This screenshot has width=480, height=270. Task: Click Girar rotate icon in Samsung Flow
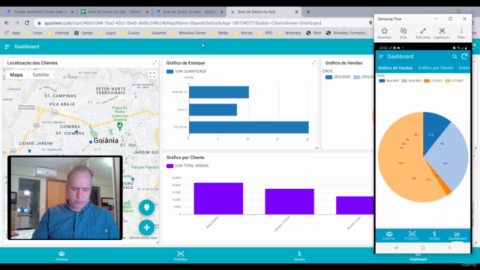403,33
